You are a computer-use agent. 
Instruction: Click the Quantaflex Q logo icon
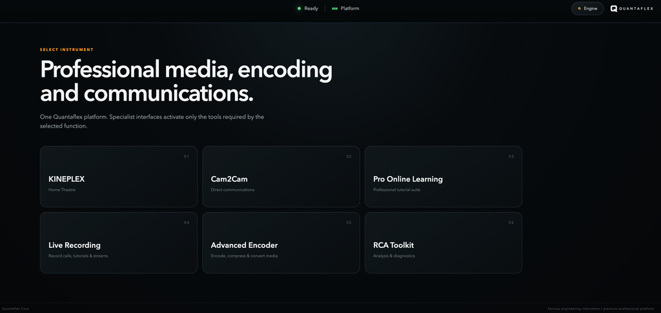[x=614, y=8]
